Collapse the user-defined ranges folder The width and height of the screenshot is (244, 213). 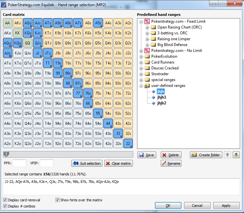tap(141, 86)
